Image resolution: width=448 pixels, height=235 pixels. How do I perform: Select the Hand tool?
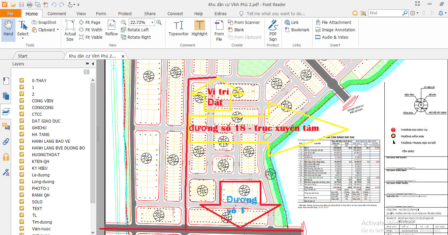8,29
